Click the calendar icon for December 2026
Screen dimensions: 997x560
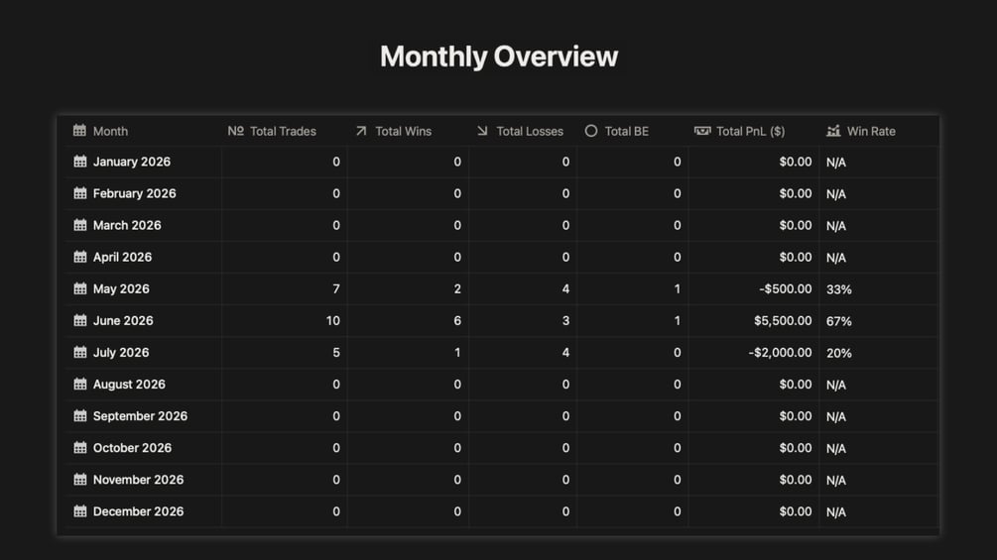(80, 511)
